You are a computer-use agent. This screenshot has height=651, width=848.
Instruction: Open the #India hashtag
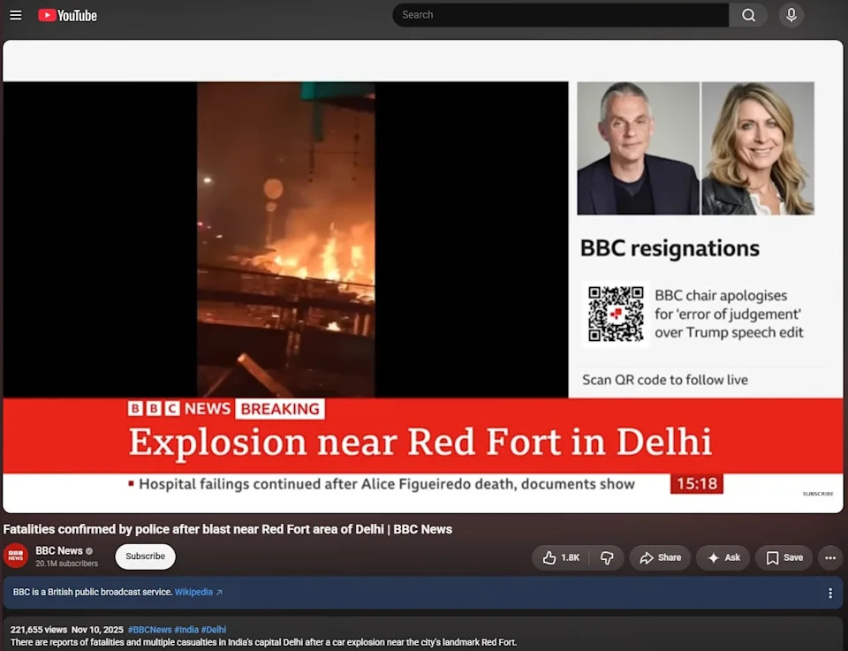click(186, 630)
